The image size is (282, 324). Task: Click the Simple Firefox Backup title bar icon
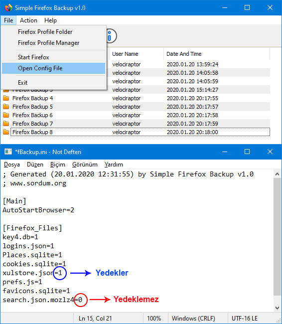[8, 8]
